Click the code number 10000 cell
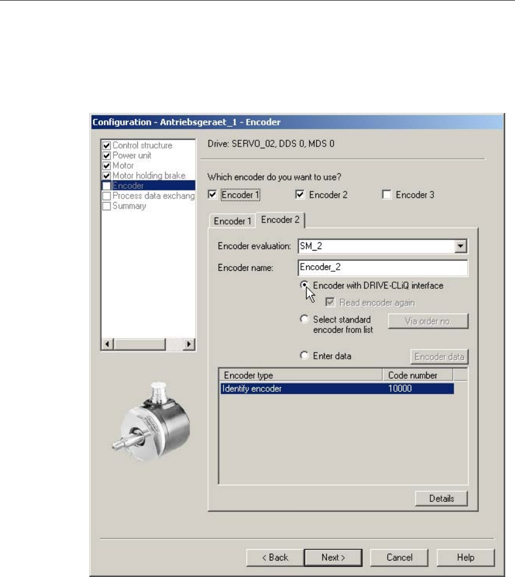 [x=400, y=389]
